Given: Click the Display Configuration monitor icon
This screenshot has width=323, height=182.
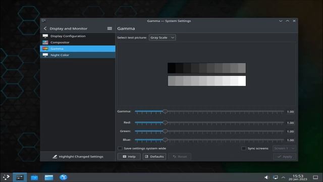Looking at the screenshot, I should click(45, 36).
